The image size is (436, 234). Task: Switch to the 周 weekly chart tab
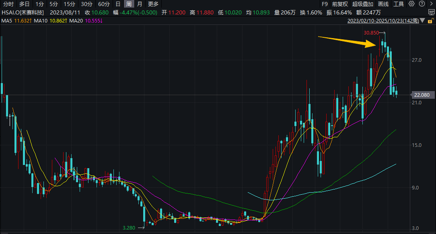click(128, 4)
